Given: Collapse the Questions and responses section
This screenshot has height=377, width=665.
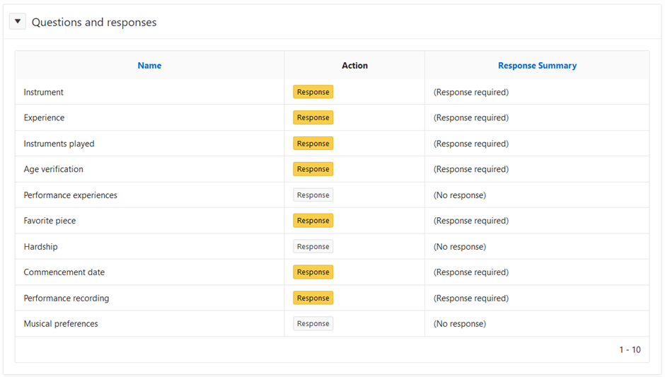Looking at the screenshot, I should pyautogui.click(x=18, y=22).
